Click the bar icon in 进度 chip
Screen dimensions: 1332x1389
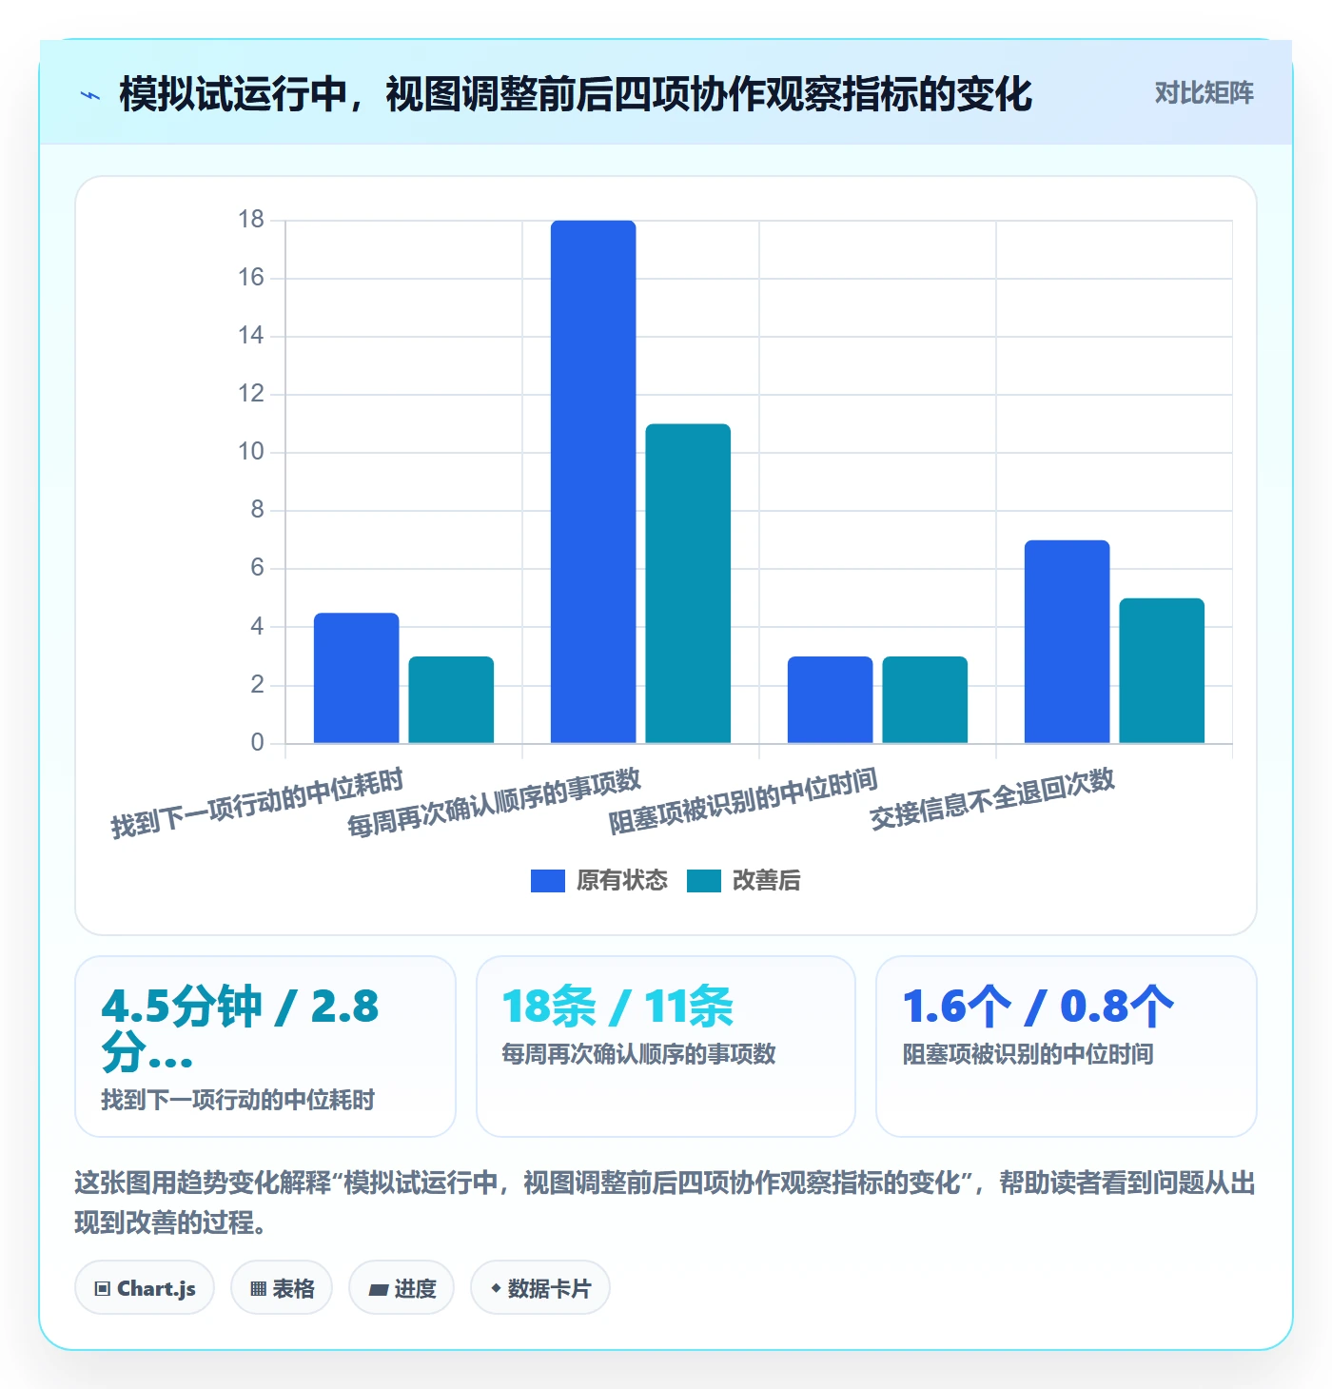(379, 1290)
